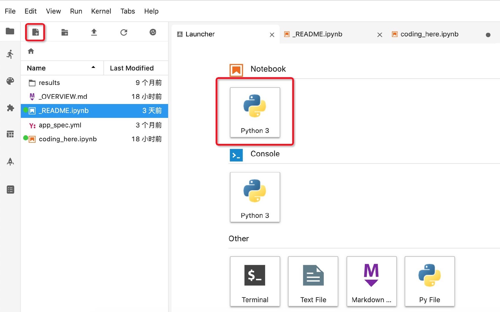
Task: Open the Extension Manager puzzle icon
Action: pyautogui.click(x=10, y=108)
